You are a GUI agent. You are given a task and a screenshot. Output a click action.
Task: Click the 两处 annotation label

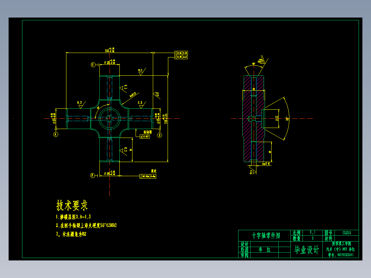pyautogui.click(x=154, y=171)
